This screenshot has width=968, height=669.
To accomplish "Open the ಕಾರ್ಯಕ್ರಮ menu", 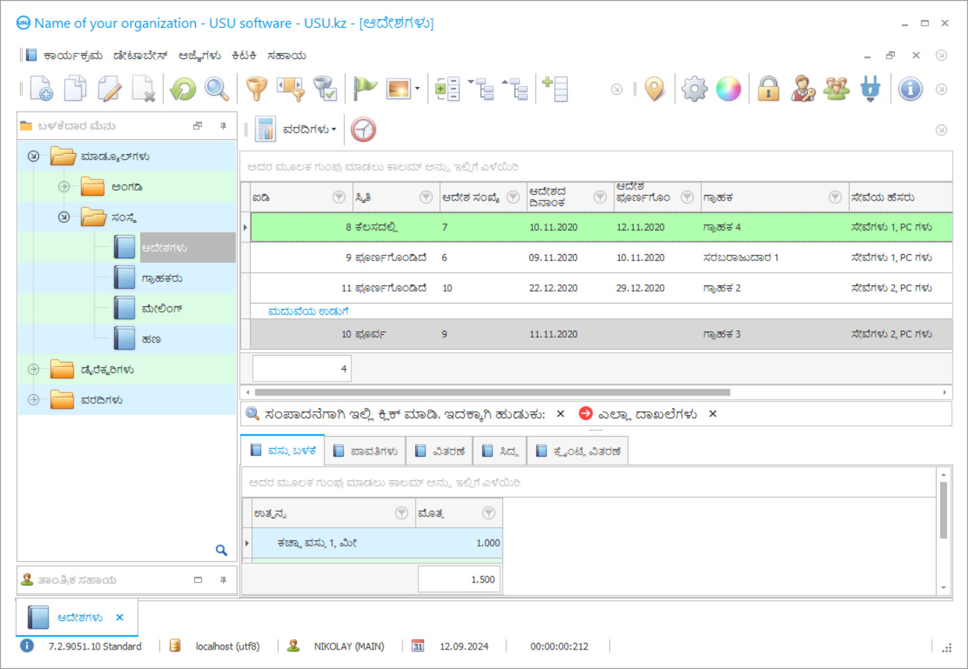I will pyautogui.click(x=72, y=56).
